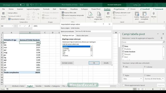Viewport: 166px width, 93px height.
Task: Open the Formule ribbon tab
Action: click(x=46, y=9)
